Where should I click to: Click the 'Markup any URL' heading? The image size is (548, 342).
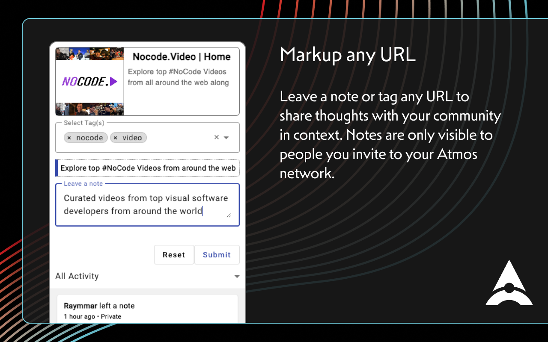[348, 55]
